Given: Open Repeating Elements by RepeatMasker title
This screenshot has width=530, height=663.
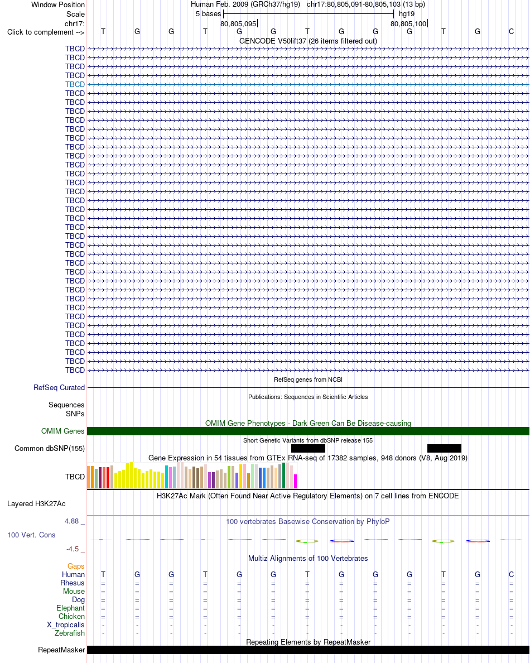Looking at the screenshot, I should [308, 642].
